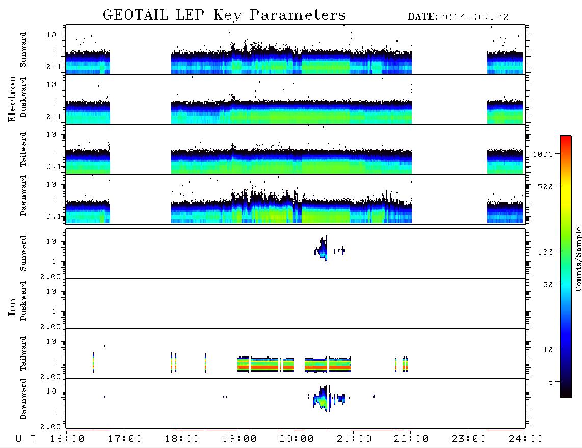
Task: Click the U T axis label
Action: tap(25, 439)
